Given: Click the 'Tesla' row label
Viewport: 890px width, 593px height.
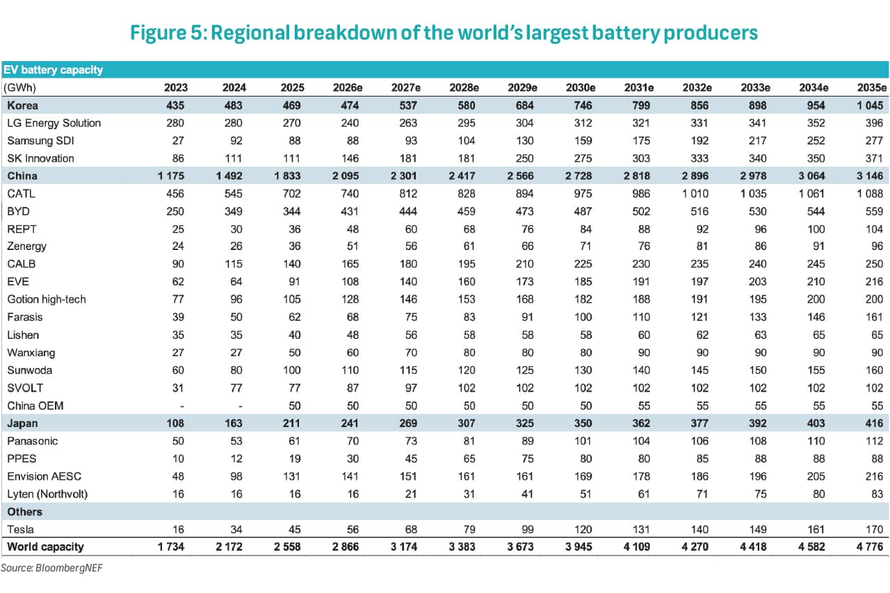Looking at the screenshot, I should coord(20,530).
